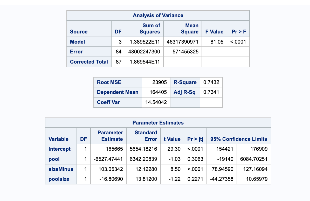Select the Root MSE label cell
Screen dimensions: 310x201
tap(109, 82)
